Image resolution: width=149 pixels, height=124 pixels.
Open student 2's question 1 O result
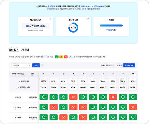(x=44, y=107)
